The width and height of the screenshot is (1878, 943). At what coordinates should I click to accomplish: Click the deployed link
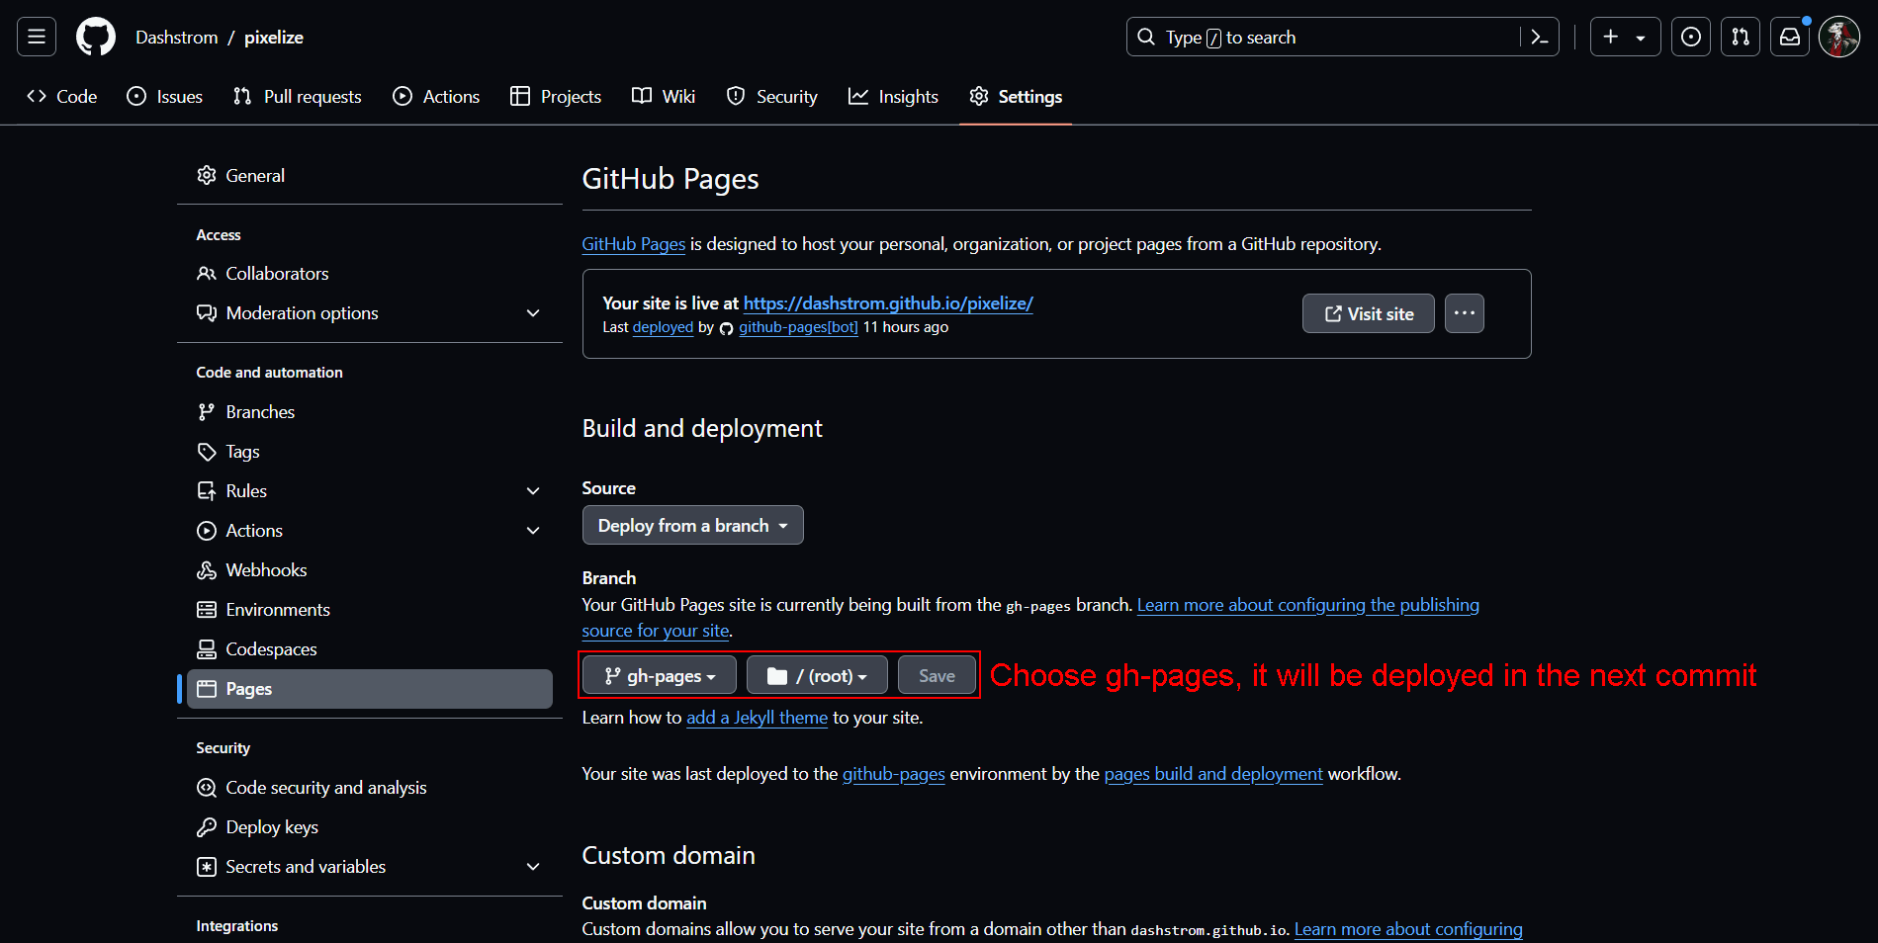[663, 327]
